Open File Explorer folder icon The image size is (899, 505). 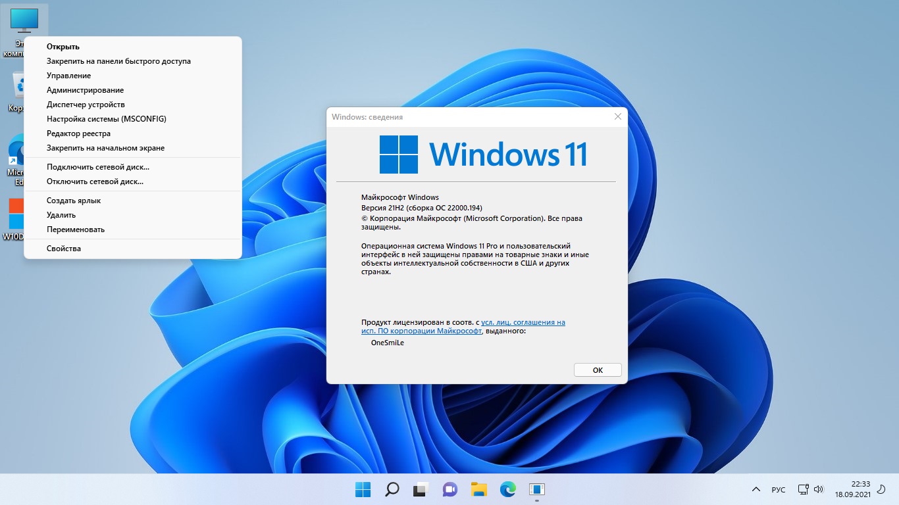coord(478,489)
